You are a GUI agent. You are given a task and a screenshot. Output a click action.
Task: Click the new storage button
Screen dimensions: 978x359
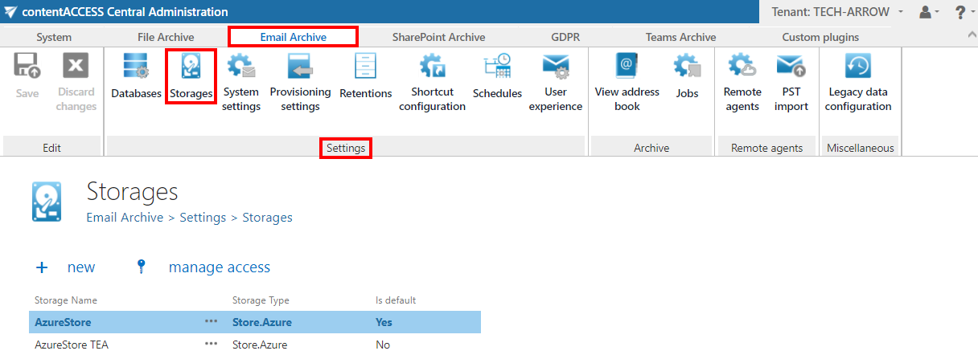point(66,267)
